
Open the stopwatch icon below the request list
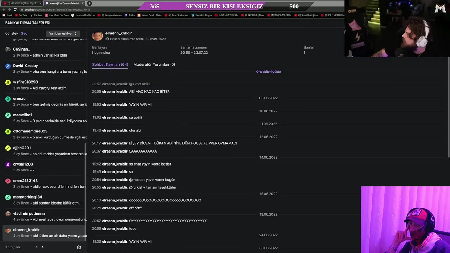pos(79,247)
